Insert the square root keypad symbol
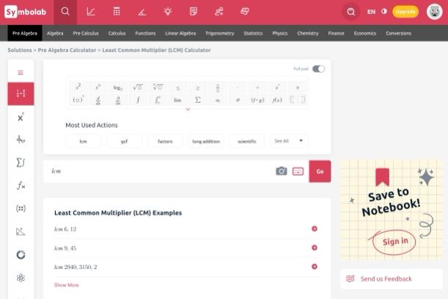This screenshot has height=299, width=448. tap(138, 87)
